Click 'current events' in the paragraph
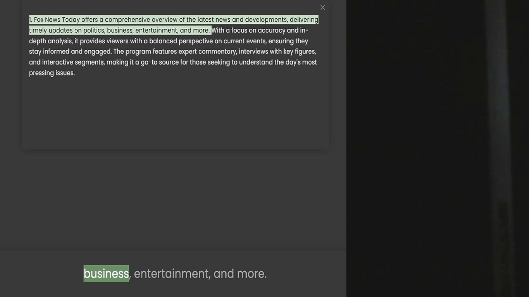The width and height of the screenshot is (529, 297). coord(244,41)
